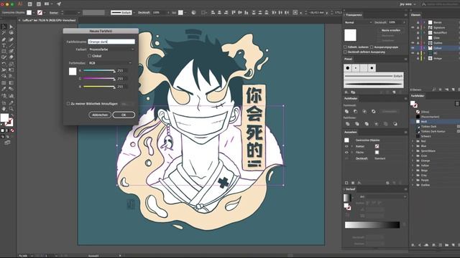
Task: Click the Pathfinder Exclude icon
Action: tap(374, 111)
